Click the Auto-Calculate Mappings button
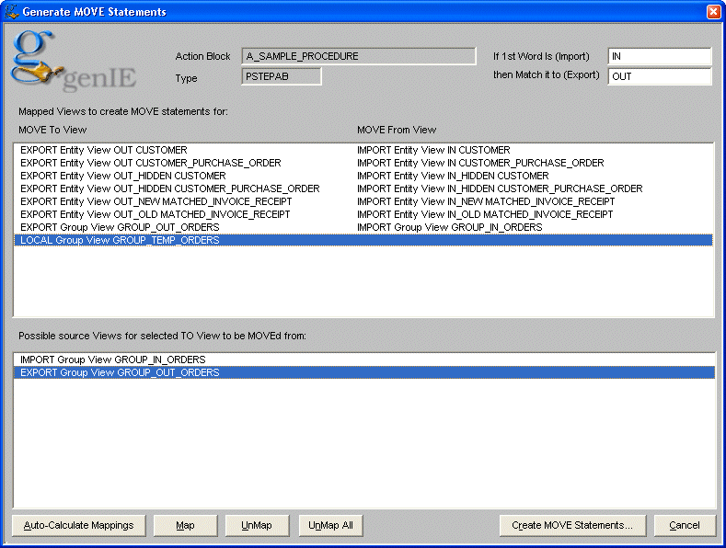The width and height of the screenshot is (726, 548). [78, 525]
